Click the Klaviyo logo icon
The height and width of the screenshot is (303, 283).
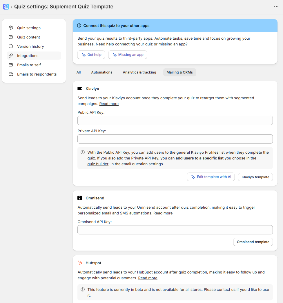[80, 88]
